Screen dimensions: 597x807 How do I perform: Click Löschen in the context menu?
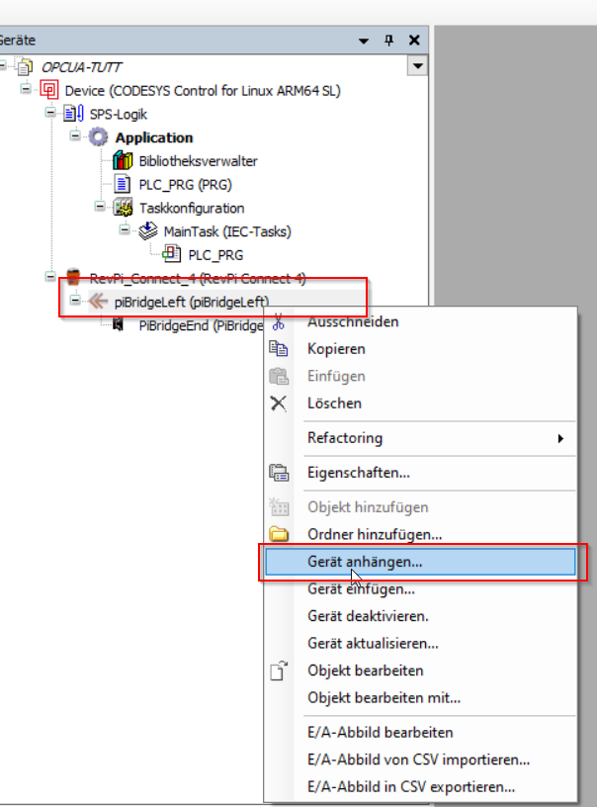point(334,403)
